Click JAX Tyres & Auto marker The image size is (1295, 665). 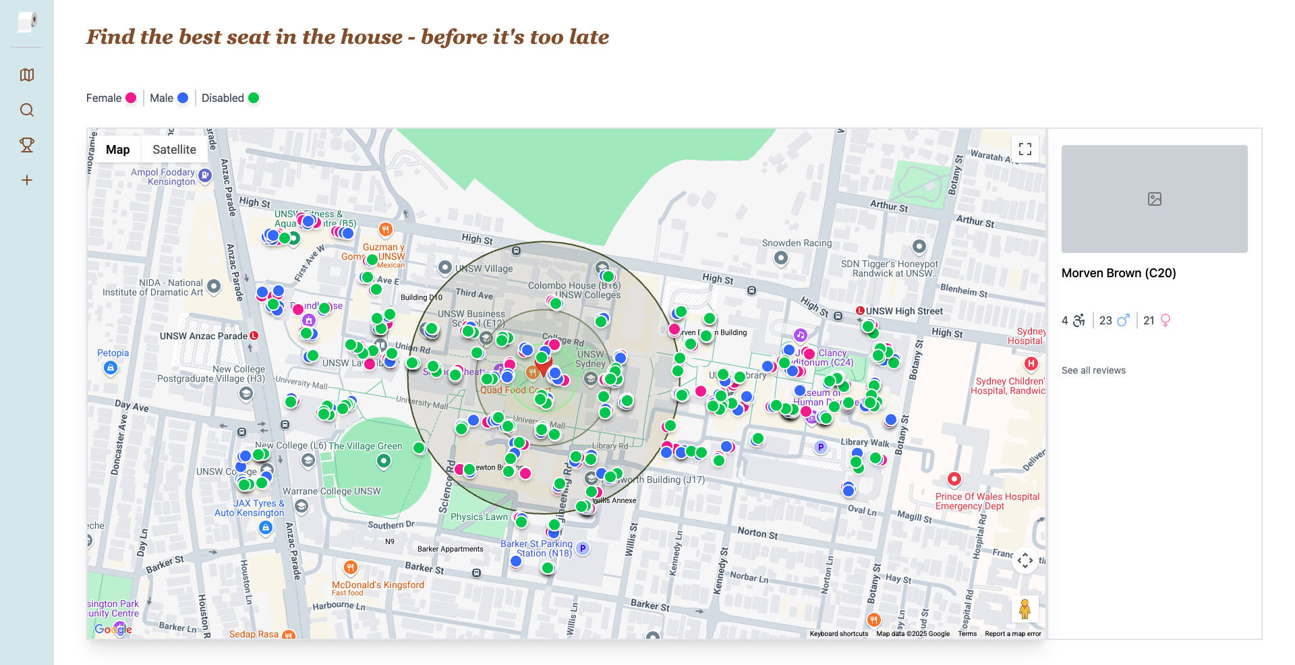[266, 528]
